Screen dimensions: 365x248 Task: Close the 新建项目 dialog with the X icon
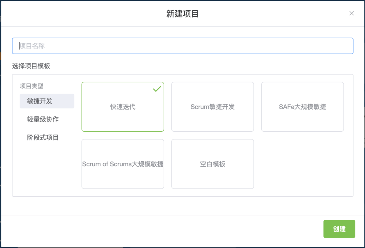(351, 14)
